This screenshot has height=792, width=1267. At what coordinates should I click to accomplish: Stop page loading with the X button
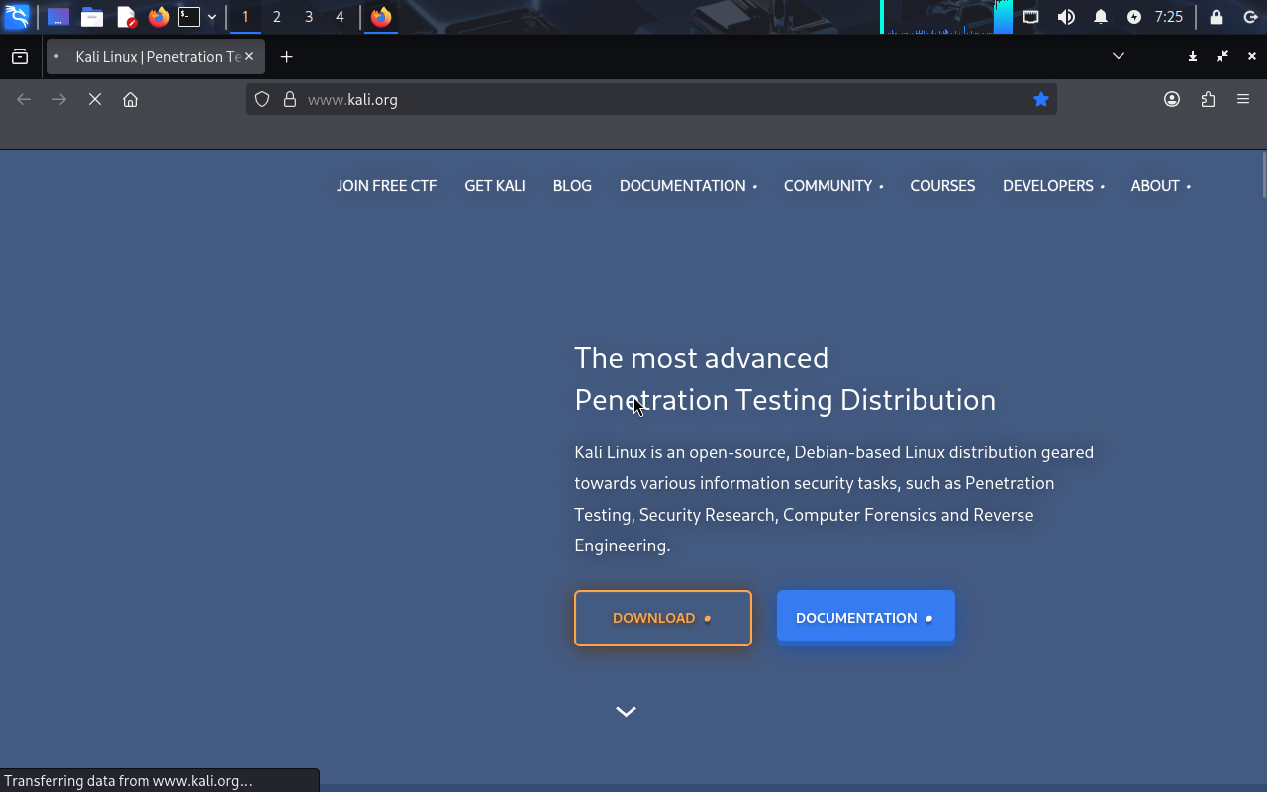95,99
